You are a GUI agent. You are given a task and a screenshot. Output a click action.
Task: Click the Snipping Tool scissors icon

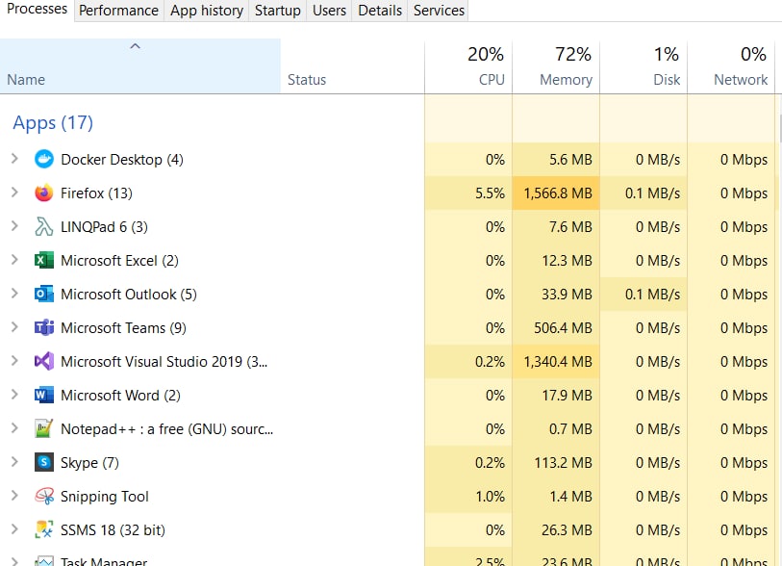[44, 496]
